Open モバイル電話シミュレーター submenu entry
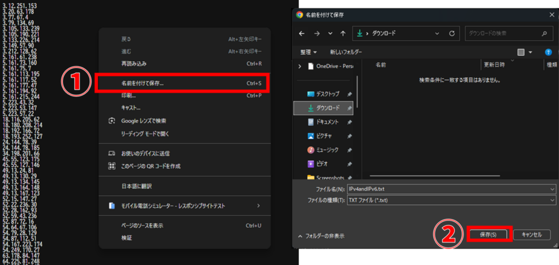The image size is (559, 265). pos(185,206)
